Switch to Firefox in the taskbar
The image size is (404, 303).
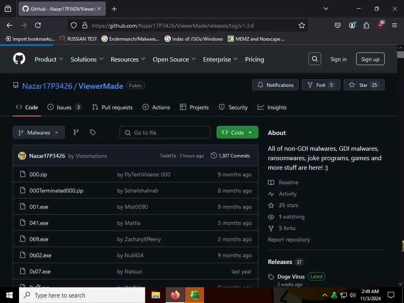[175, 295]
